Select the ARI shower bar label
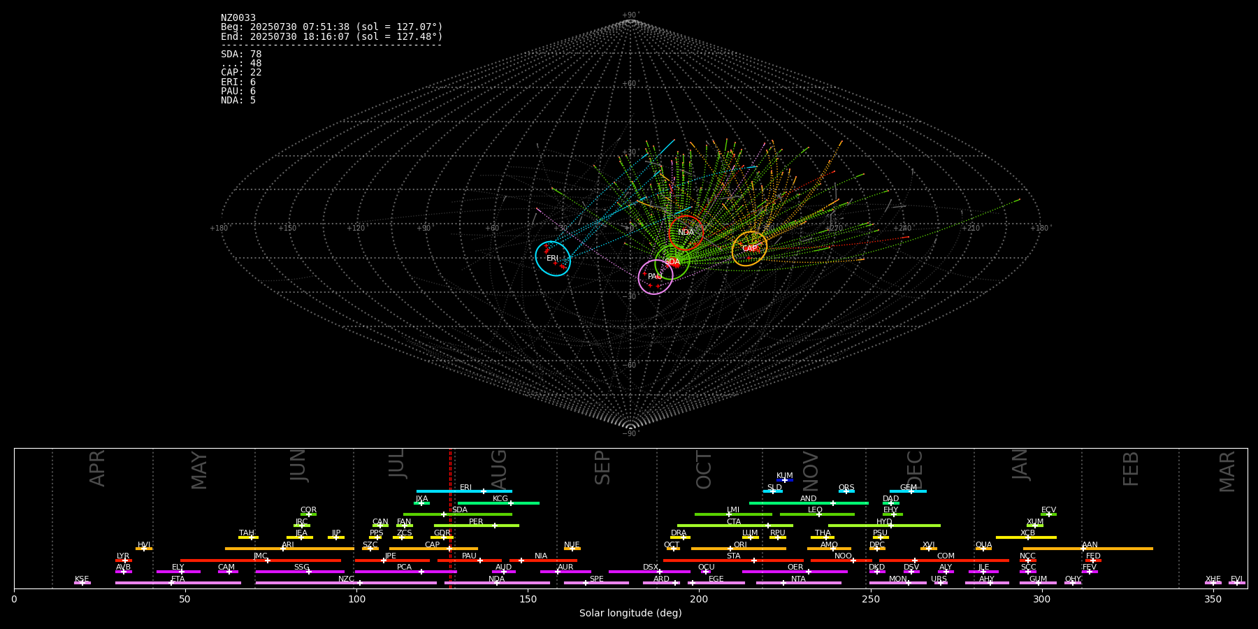This screenshot has height=629, width=1258. pyautogui.click(x=288, y=544)
